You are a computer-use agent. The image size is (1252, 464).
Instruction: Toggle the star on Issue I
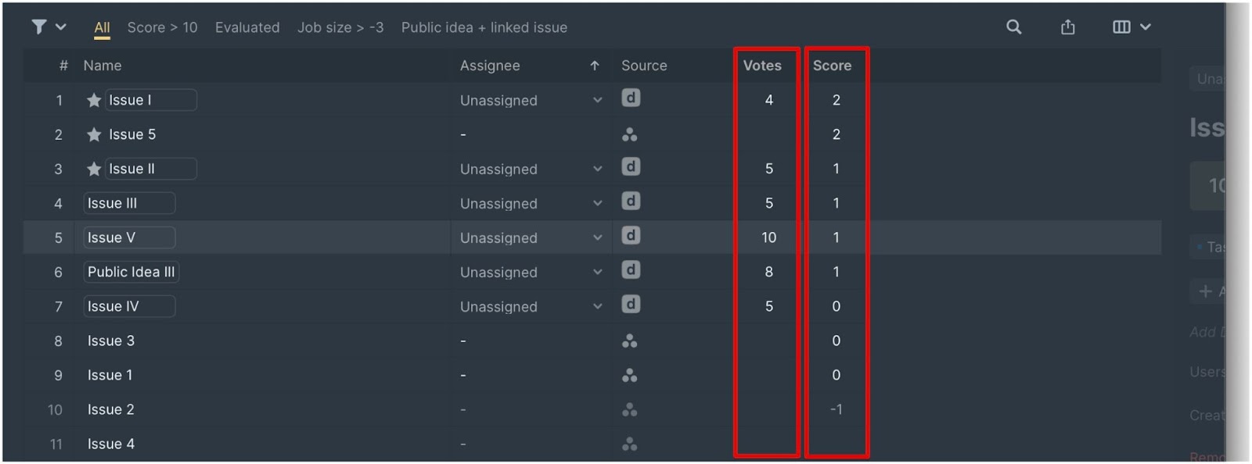tap(94, 100)
